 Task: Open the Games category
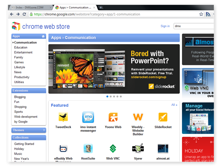19,62
